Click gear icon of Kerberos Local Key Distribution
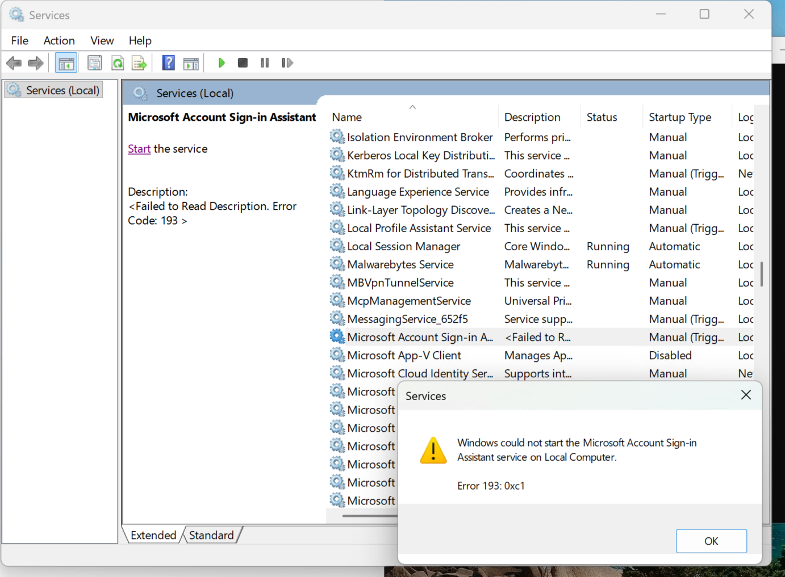This screenshot has height=577, width=785. pyautogui.click(x=337, y=155)
